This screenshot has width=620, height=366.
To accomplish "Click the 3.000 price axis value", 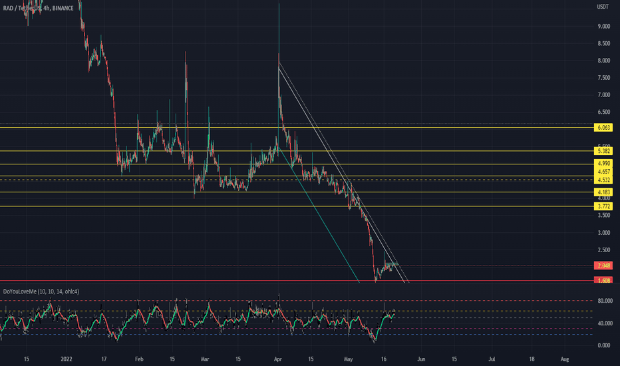I will tap(603, 233).
